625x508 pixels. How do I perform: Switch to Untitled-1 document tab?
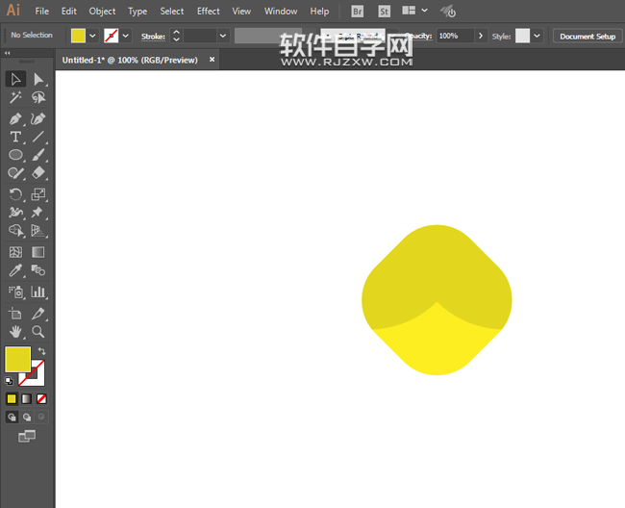pyautogui.click(x=130, y=60)
